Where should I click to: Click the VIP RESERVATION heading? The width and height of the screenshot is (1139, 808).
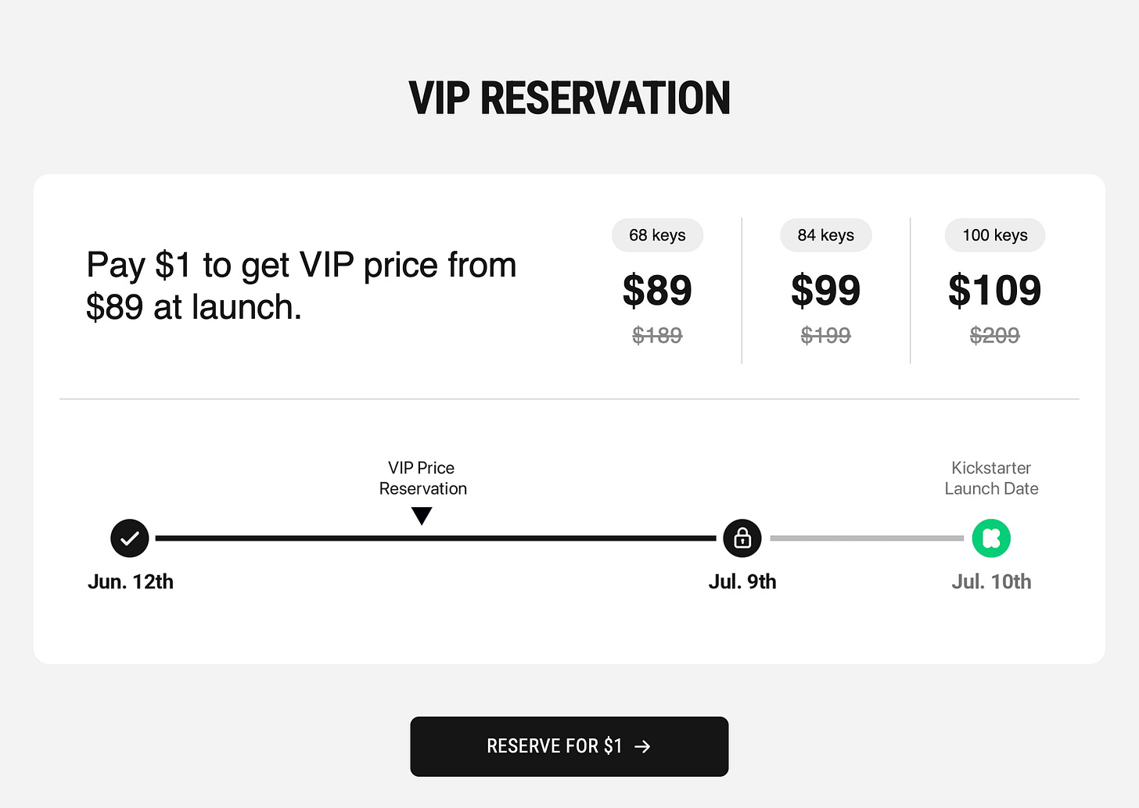[x=569, y=98]
